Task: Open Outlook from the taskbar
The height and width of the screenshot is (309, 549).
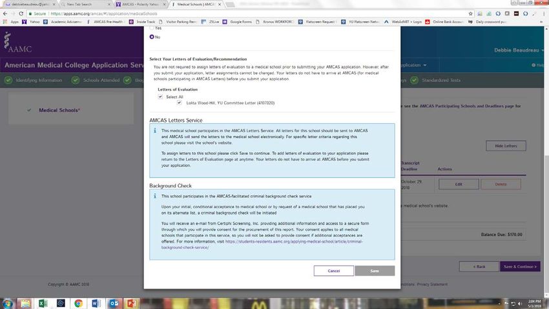Action: click(x=114, y=303)
